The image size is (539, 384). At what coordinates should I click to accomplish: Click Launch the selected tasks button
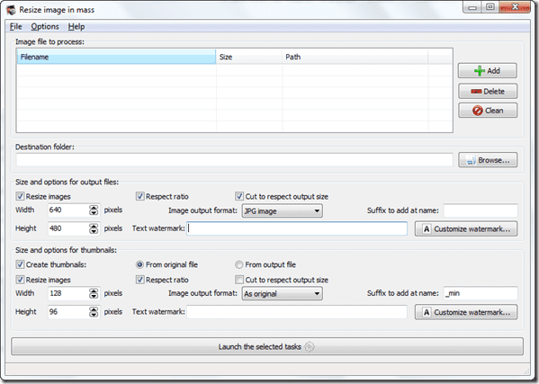coord(267,346)
